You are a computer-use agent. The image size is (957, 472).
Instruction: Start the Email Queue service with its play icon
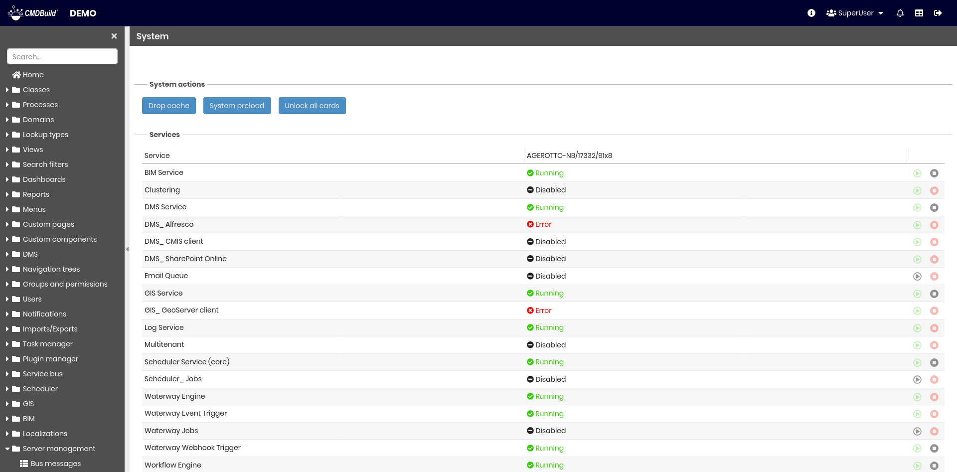coord(918,276)
